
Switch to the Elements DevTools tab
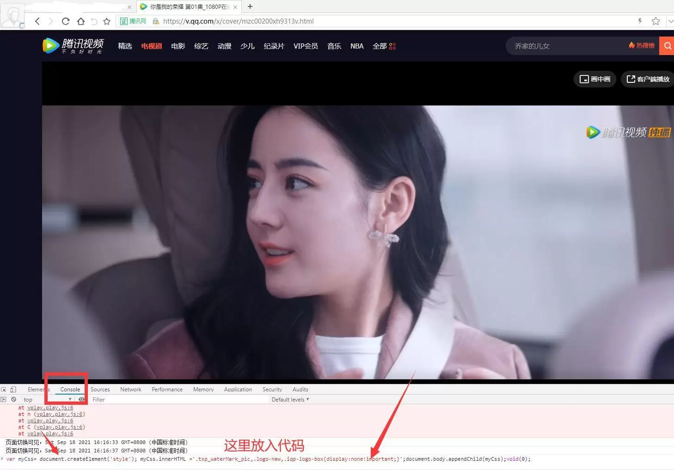tap(39, 390)
